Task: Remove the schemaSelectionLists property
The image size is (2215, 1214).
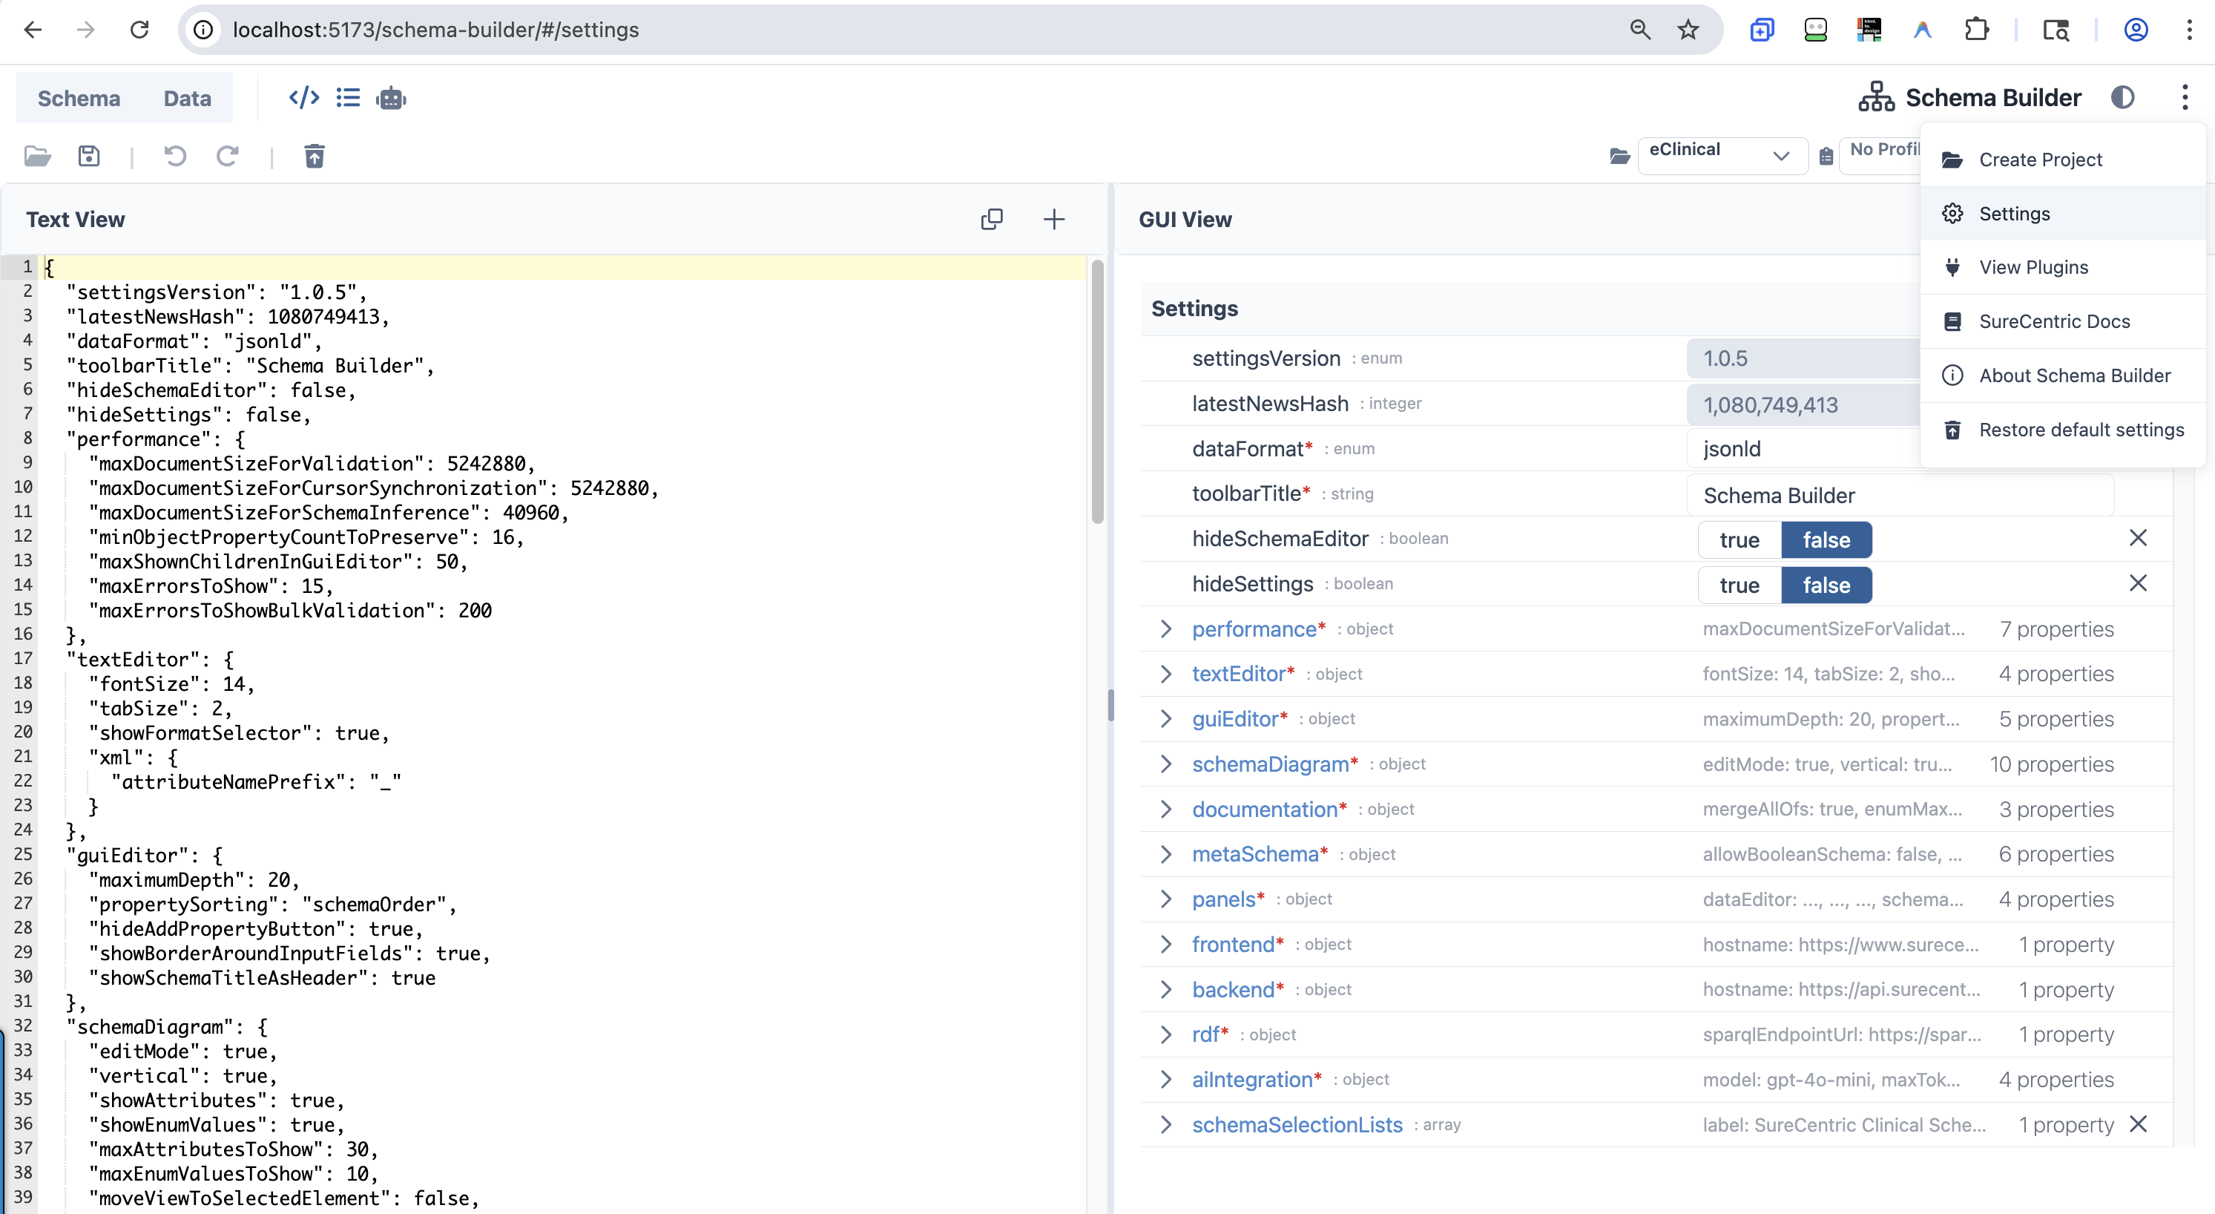Action: tap(2139, 1123)
